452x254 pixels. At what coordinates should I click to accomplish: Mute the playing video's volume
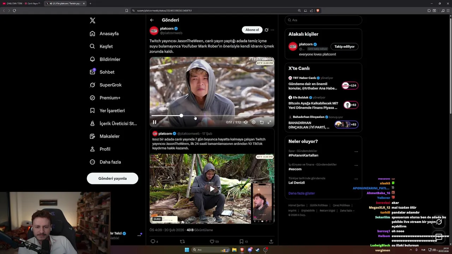(246, 122)
